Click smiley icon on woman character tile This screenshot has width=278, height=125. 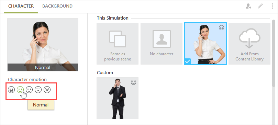click(221, 27)
